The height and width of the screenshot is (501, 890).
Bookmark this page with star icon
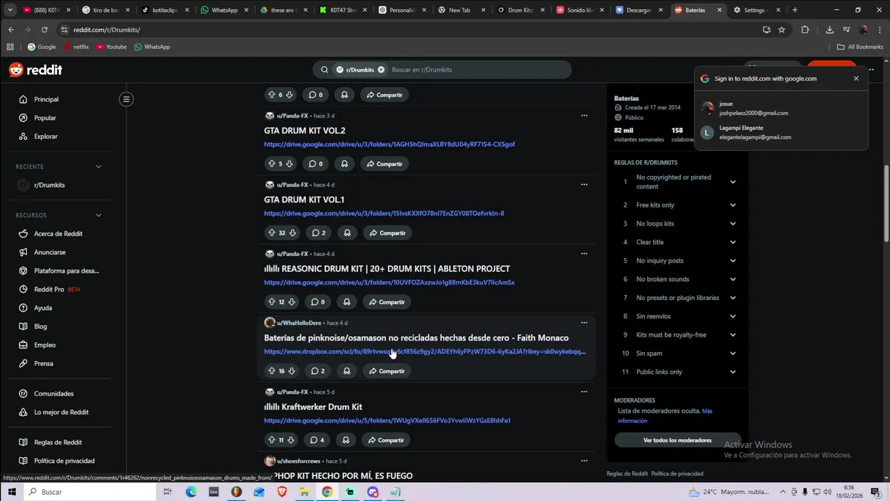[x=782, y=30]
